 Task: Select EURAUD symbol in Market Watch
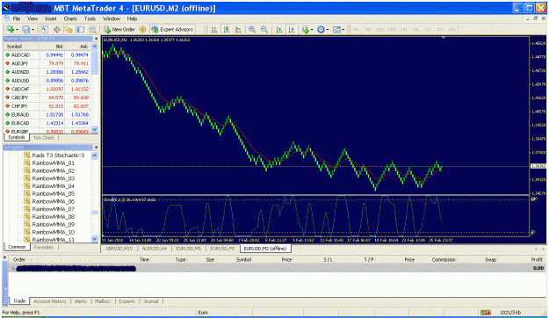pos(20,114)
